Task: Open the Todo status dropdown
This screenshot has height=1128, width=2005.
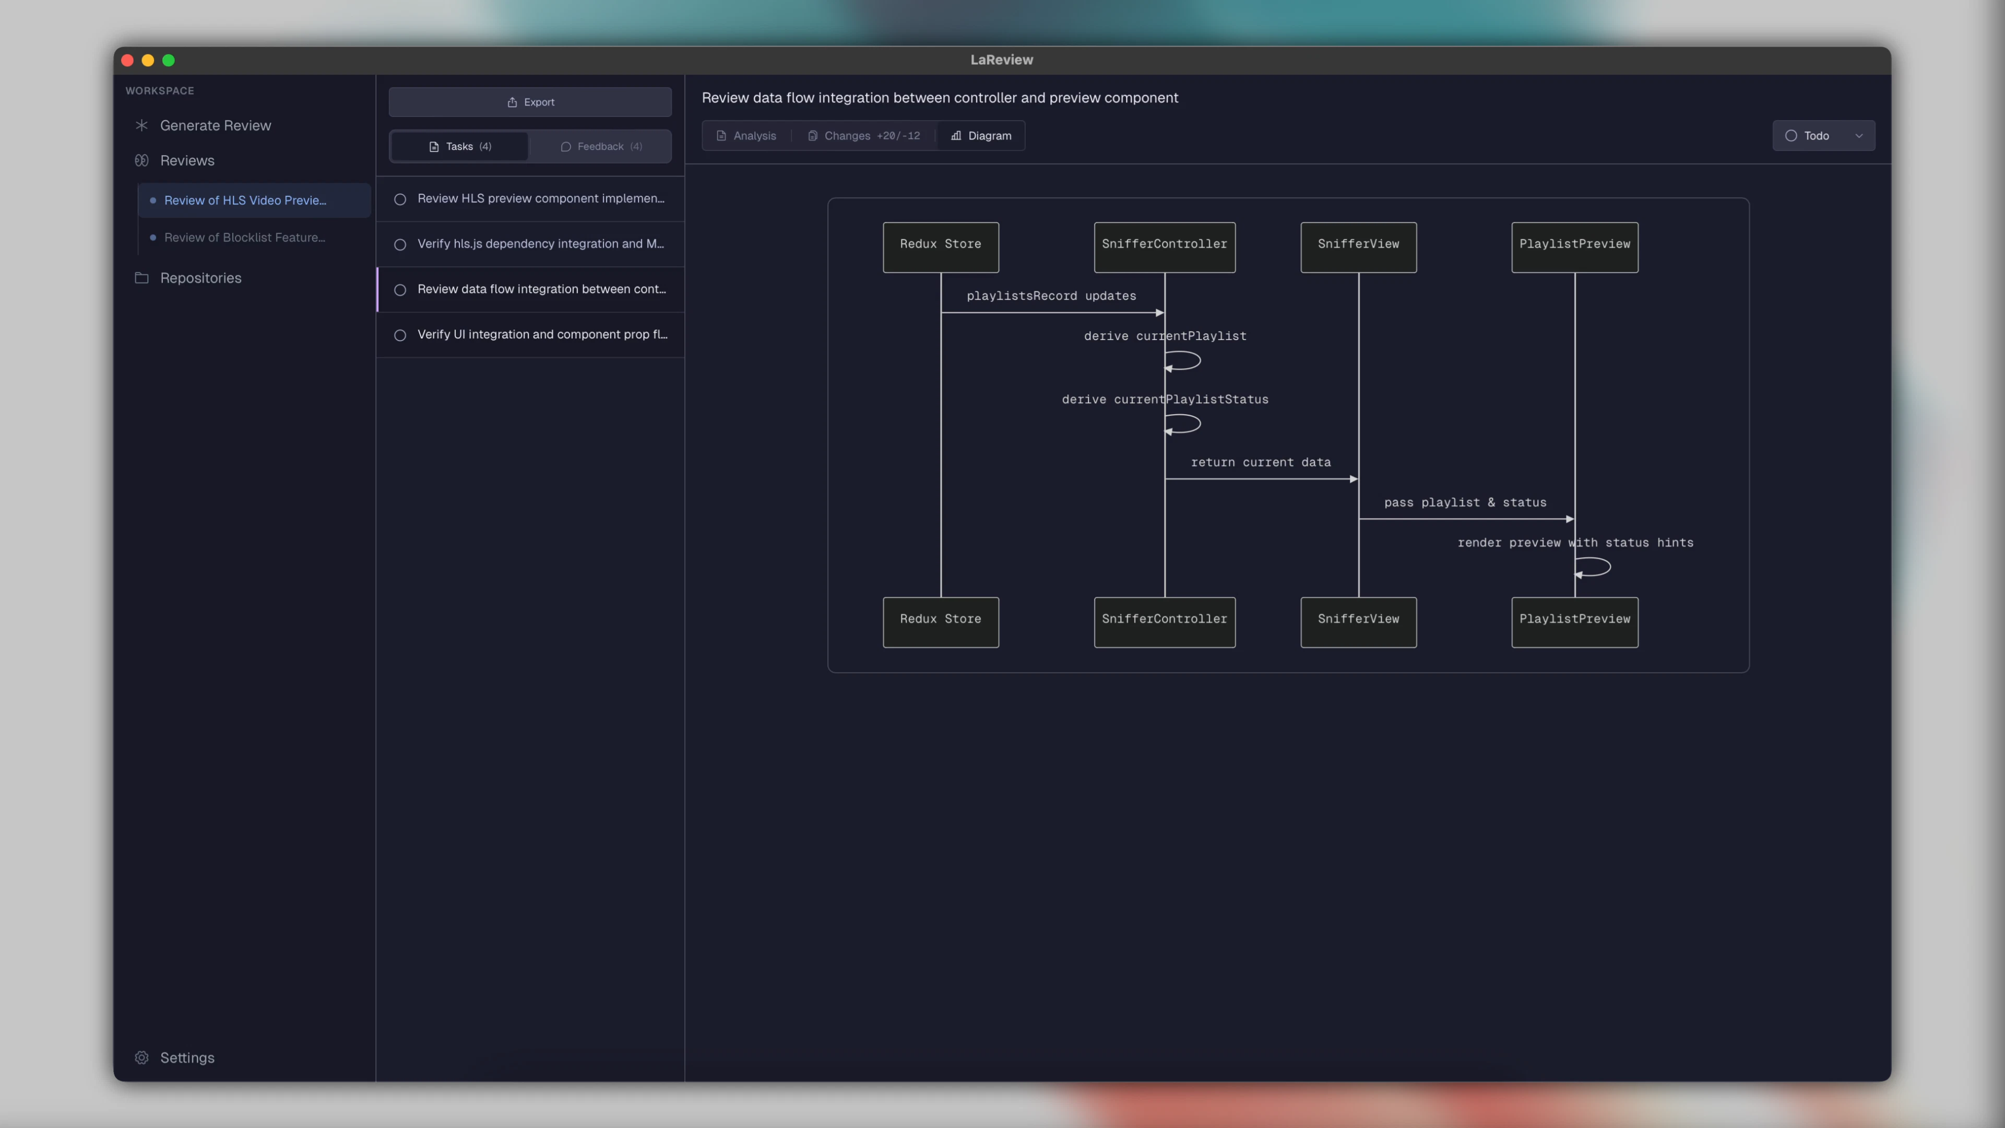Action: (1861, 135)
